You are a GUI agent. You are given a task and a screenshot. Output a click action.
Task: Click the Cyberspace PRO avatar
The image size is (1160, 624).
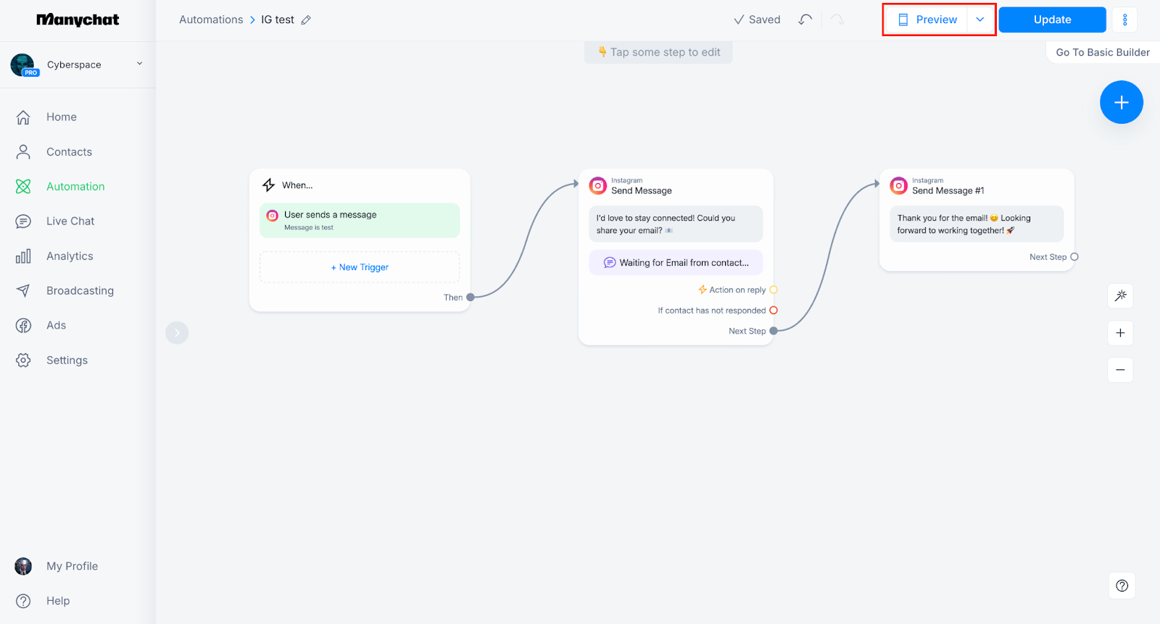click(23, 64)
